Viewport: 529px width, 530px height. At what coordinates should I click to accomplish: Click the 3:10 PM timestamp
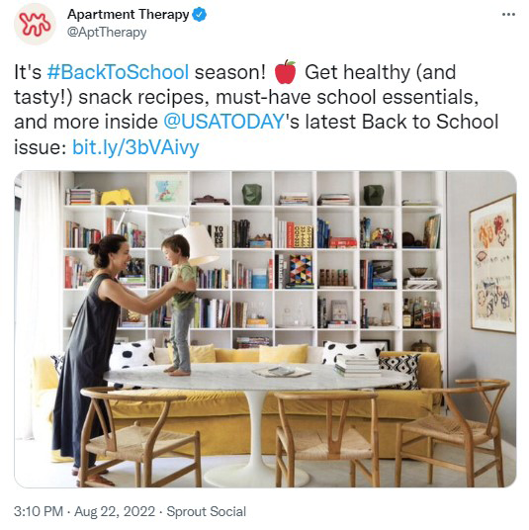tap(39, 511)
